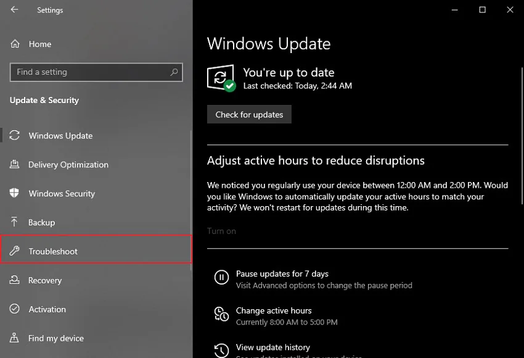Image resolution: width=524 pixels, height=358 pixels.
Task: Click the Windows Update page title
Action: point(269,44)
